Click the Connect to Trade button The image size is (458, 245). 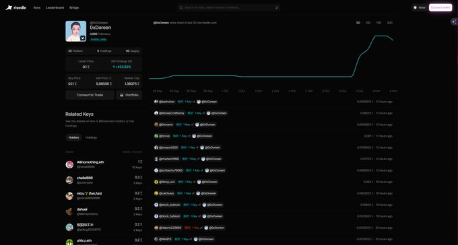tap(90, 95)
